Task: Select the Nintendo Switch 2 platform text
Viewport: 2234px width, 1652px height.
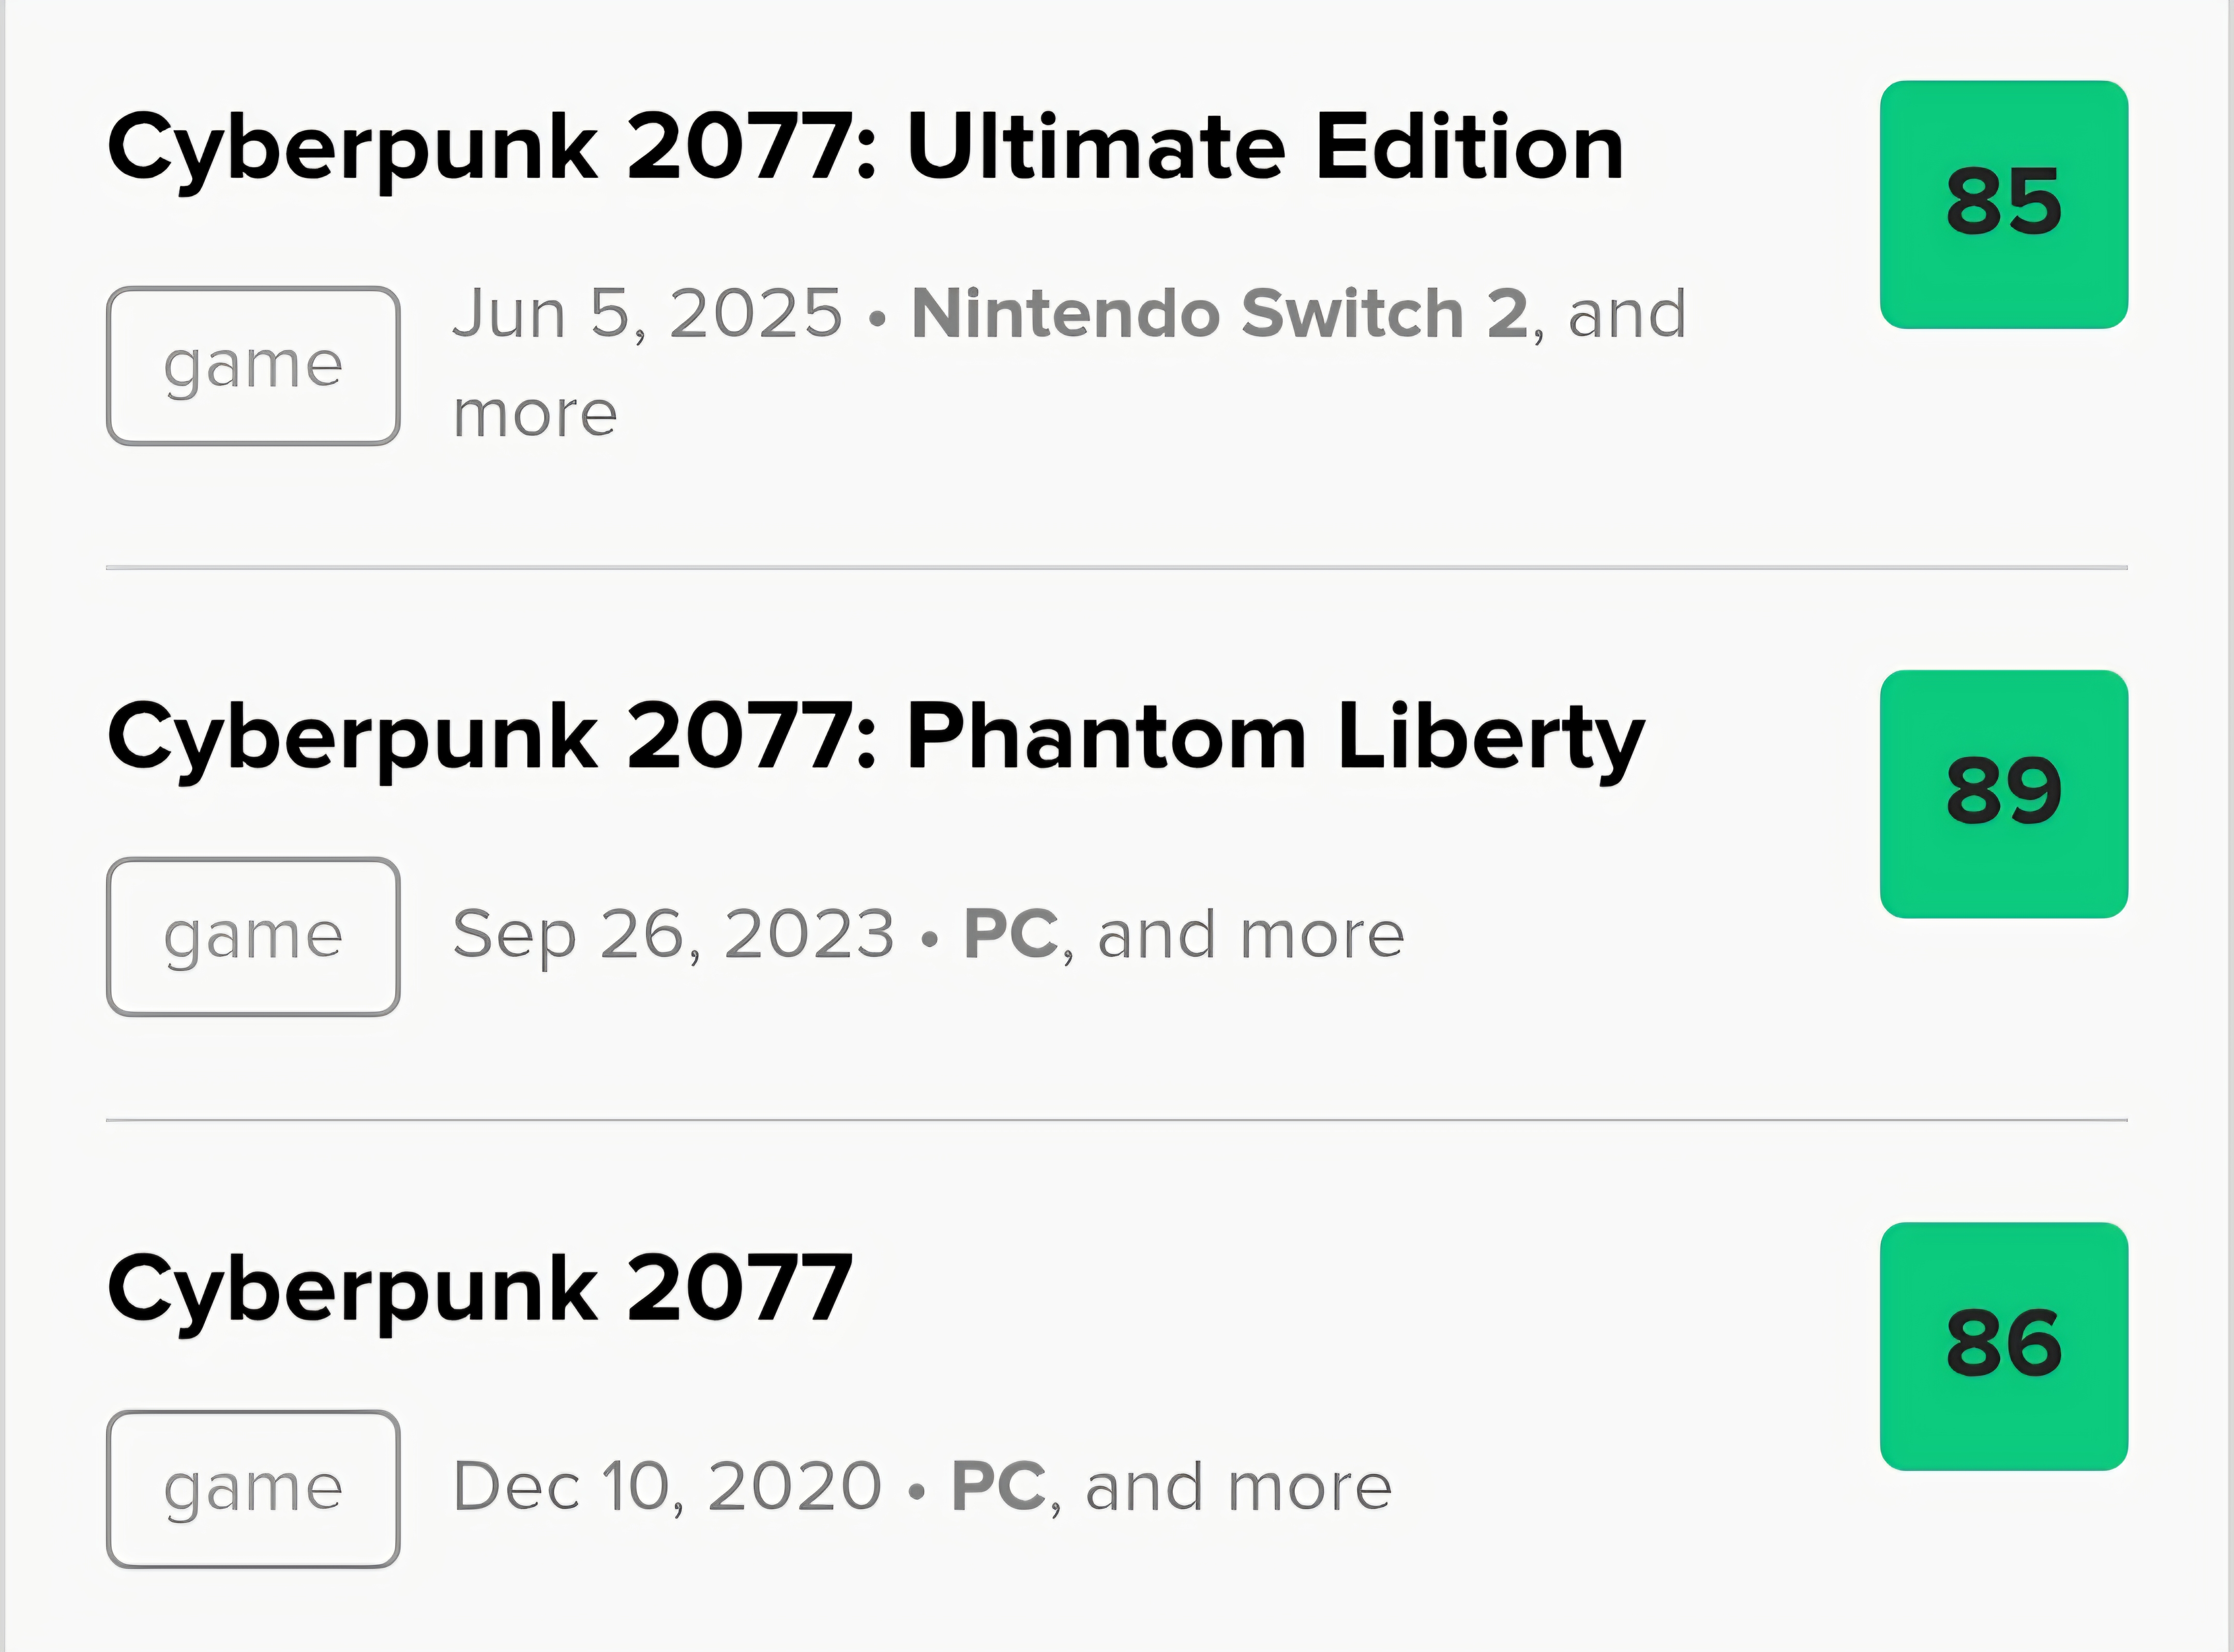Action: (1219, 314)
